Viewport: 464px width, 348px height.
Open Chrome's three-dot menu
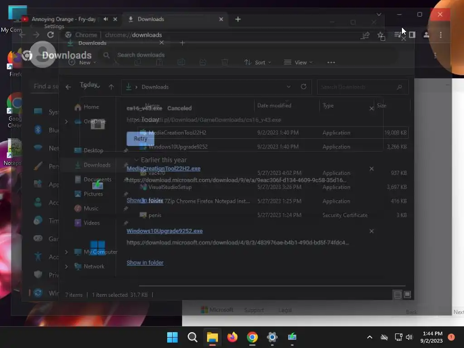[440, 35]
